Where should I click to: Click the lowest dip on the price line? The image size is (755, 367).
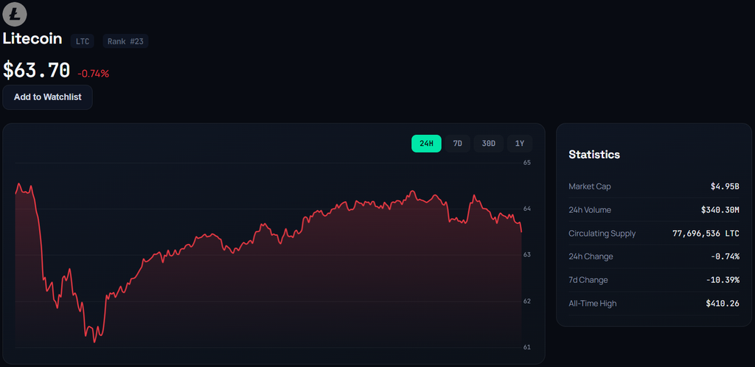94,342
